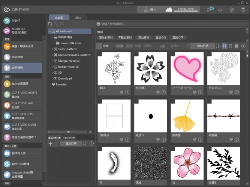Image resolution: width=250 pixels, height=187 pixels.
Task: Select the www.7a8k.com folder
Action: (x=68, y=43)
